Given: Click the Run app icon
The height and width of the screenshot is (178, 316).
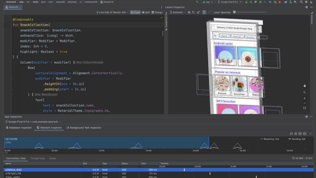Looking at the screenshot, I should click(246, 2).
